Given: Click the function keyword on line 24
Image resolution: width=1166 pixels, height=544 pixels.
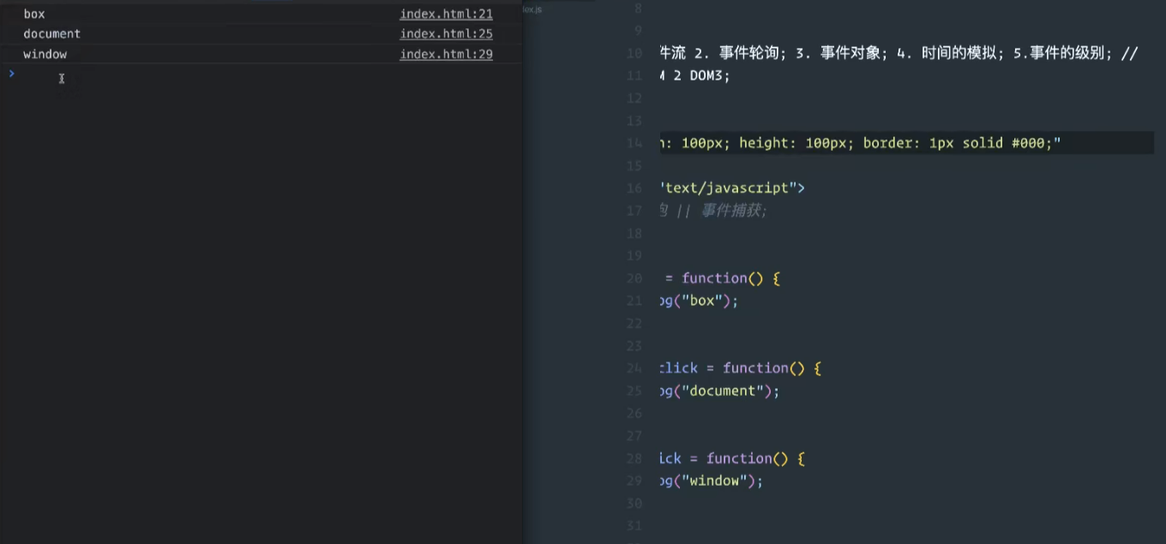Looking at the screenshot, I should coord(755,368).
